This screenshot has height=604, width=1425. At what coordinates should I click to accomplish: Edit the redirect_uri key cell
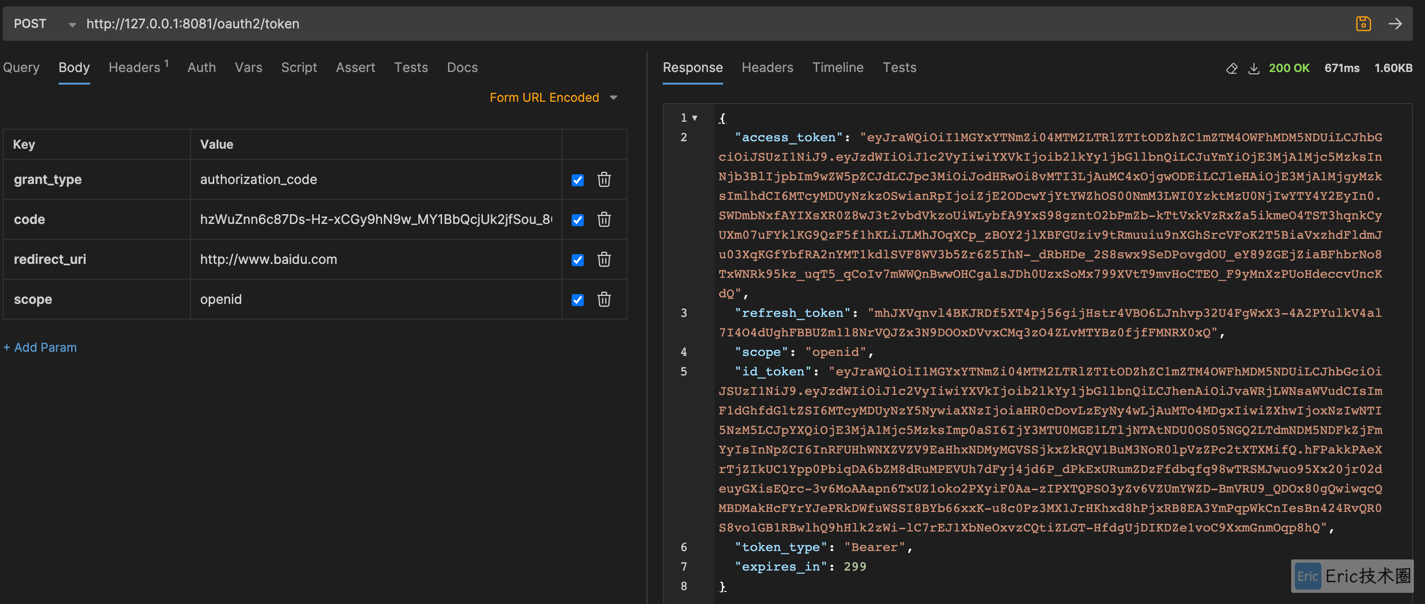point(97,259)
